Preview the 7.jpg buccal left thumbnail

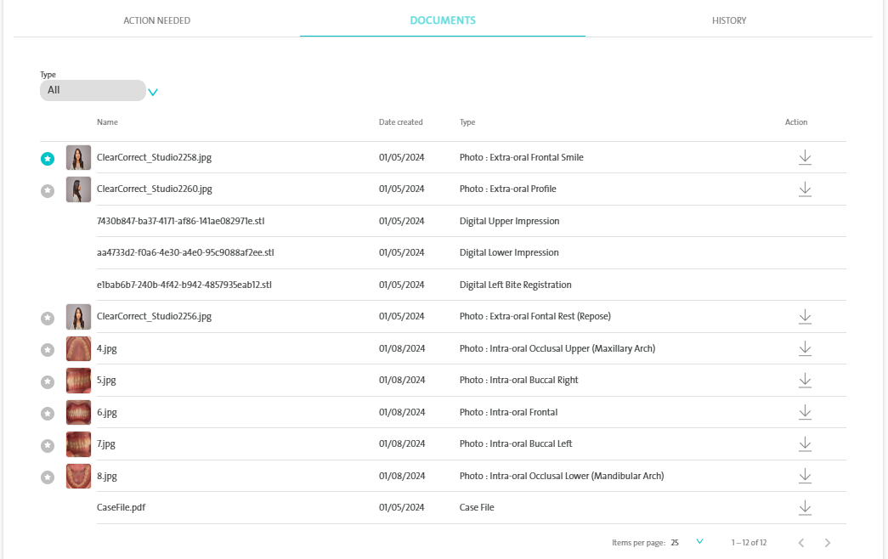tap(78, 444)
